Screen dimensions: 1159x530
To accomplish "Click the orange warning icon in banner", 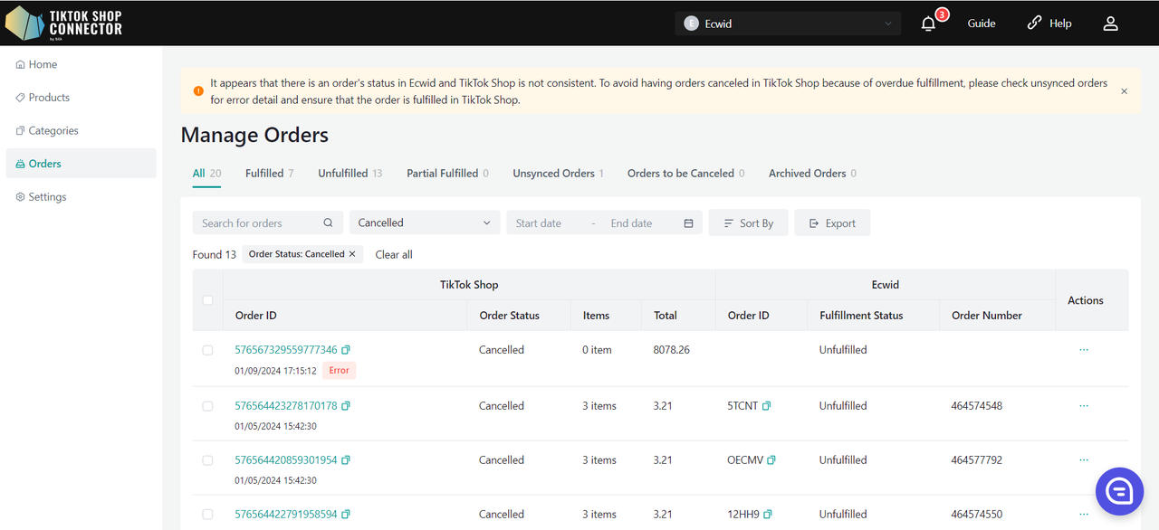I will click(x=198, y=91).
